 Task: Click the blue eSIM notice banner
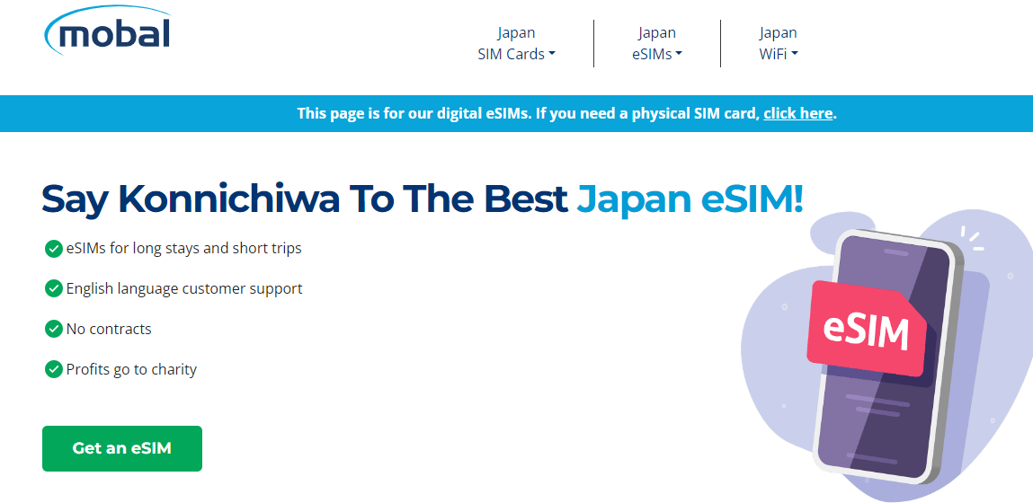tap(450, 113)
